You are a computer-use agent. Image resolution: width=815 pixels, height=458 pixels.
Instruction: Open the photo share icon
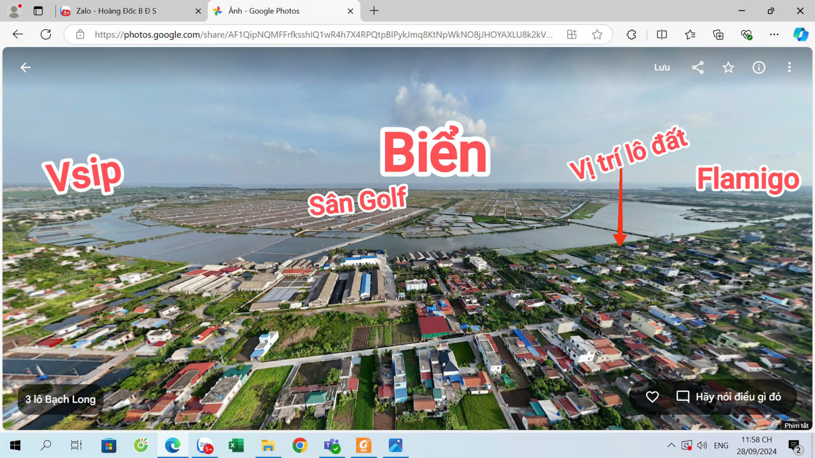pyautogui.click(x=698, y=67)
